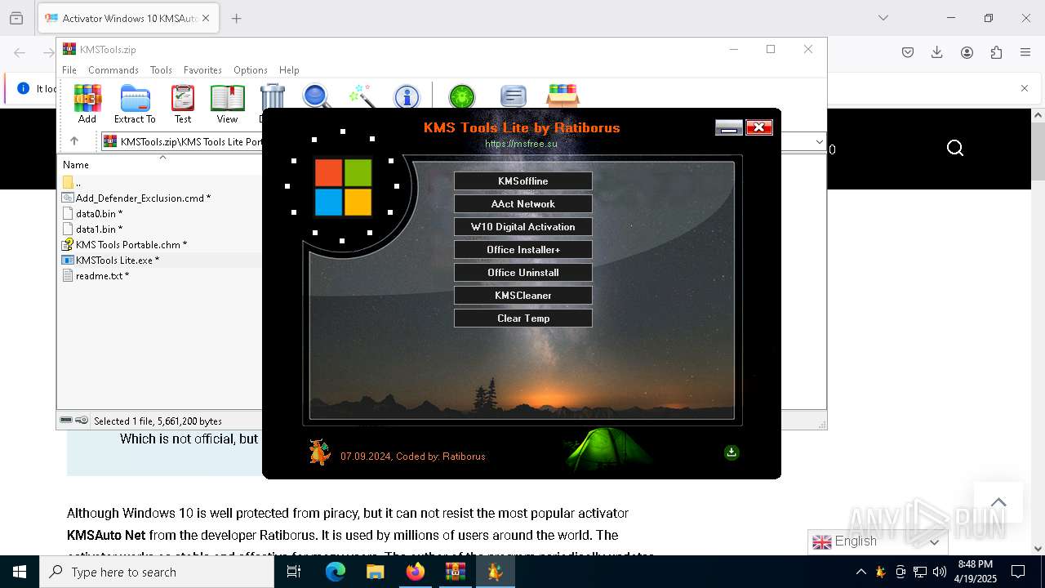
Task: Click the Comment icon in WinRAR toolbar
Action: point(513,96)
